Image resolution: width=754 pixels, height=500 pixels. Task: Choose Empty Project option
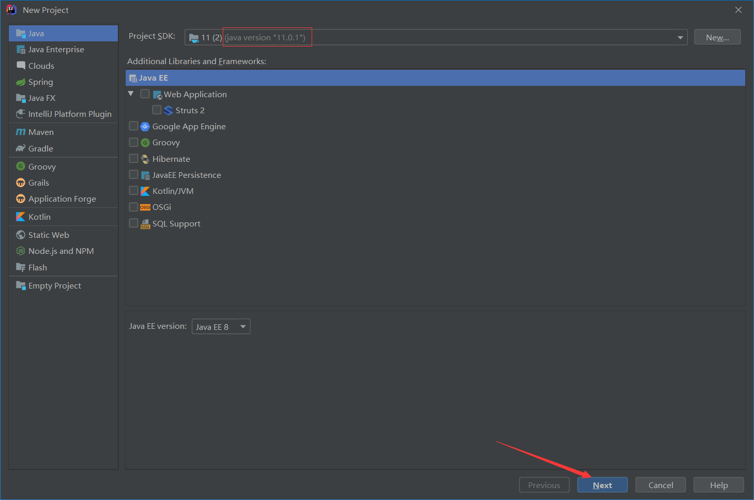[x=63, y=285]
